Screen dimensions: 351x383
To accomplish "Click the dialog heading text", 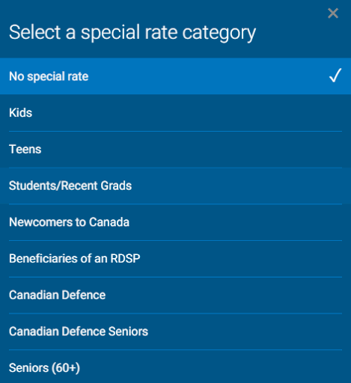I will (x=132, y=32).
